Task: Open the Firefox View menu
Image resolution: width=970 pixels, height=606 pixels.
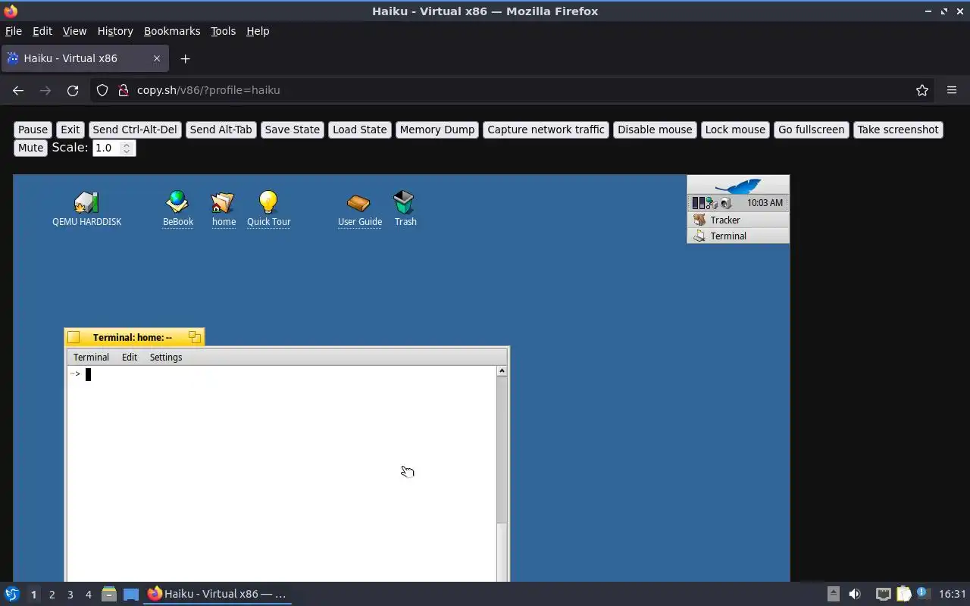Action: (x=74, y=31)
